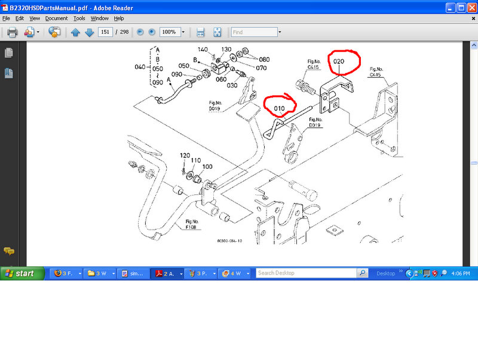478x344 pixels.
Task: Click the 040 part label in diagram
Action: (140, 66)
